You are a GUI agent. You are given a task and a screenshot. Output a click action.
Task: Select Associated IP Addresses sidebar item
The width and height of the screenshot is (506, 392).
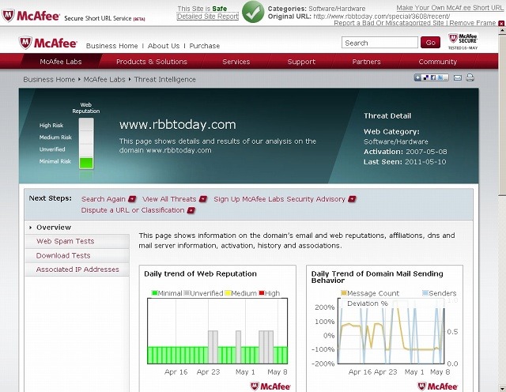(77, 269)
